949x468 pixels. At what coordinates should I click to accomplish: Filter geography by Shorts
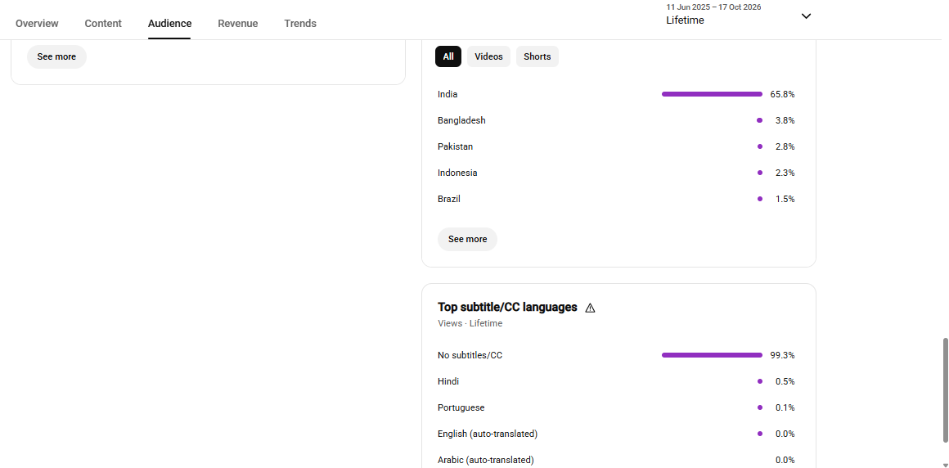[537, 56]
